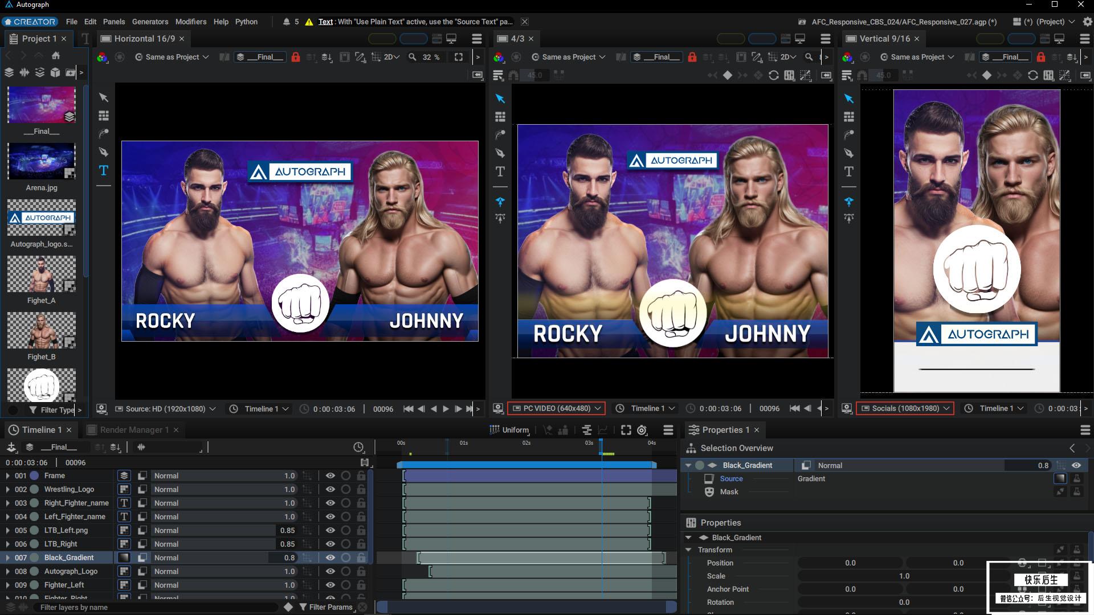The height and width of the screenshot is (615, 1094).
Task: Click the CREATOR button
Action: [x=30, y=22]
